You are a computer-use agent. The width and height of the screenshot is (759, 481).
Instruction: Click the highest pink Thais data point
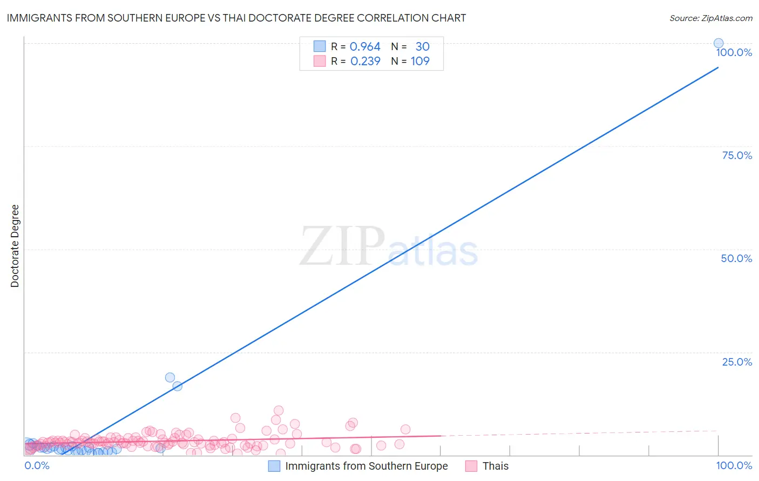pos(279,410)
